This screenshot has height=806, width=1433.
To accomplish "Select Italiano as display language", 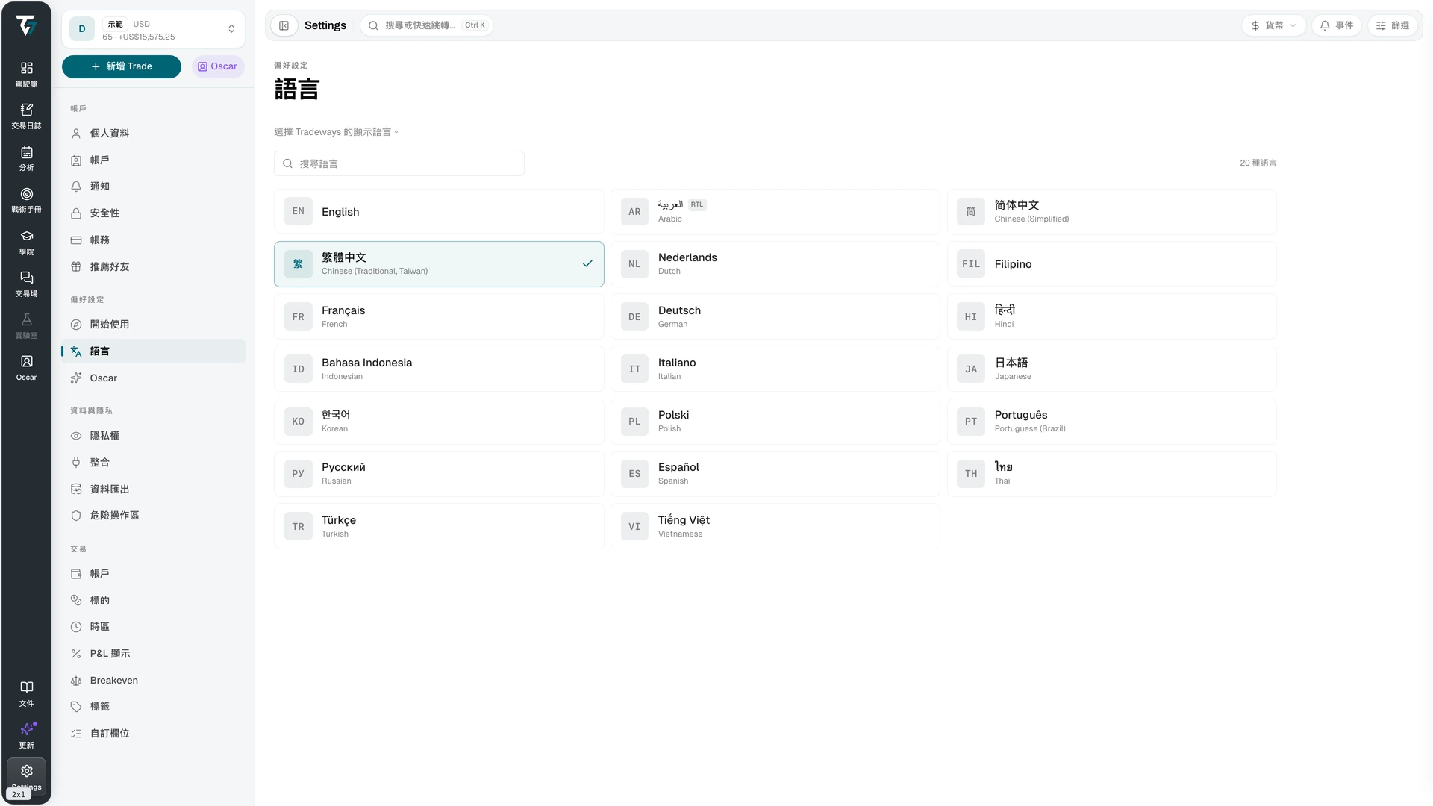I will (x=775, y=369).
